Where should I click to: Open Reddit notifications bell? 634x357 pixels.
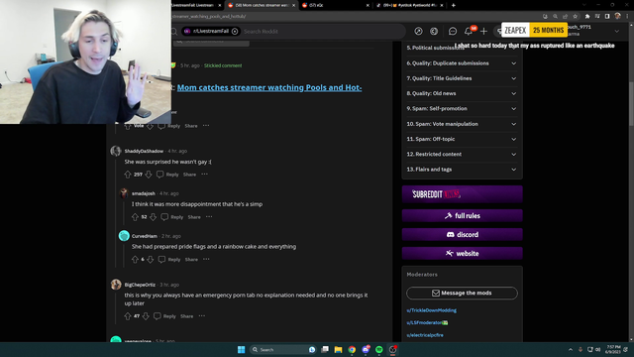(x=469, y=31)
